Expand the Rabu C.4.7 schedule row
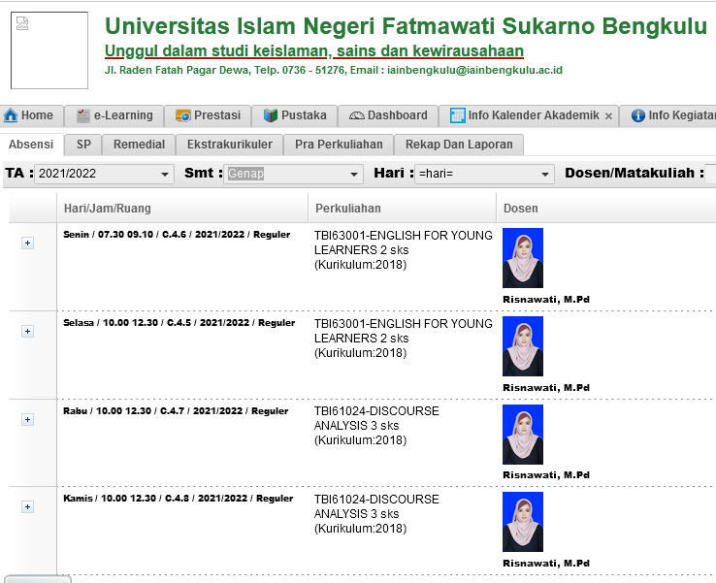Image resolution: width=716 pixels, height=583 pixels. 27,420
